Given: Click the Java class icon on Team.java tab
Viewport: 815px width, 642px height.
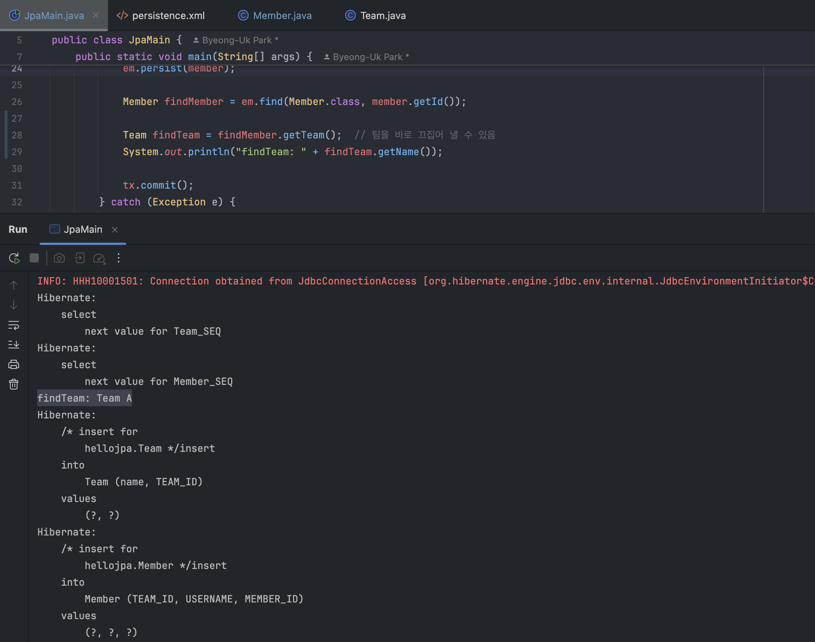Looking at the screenshot, I should pyautogui.click(x=350, y=15).
